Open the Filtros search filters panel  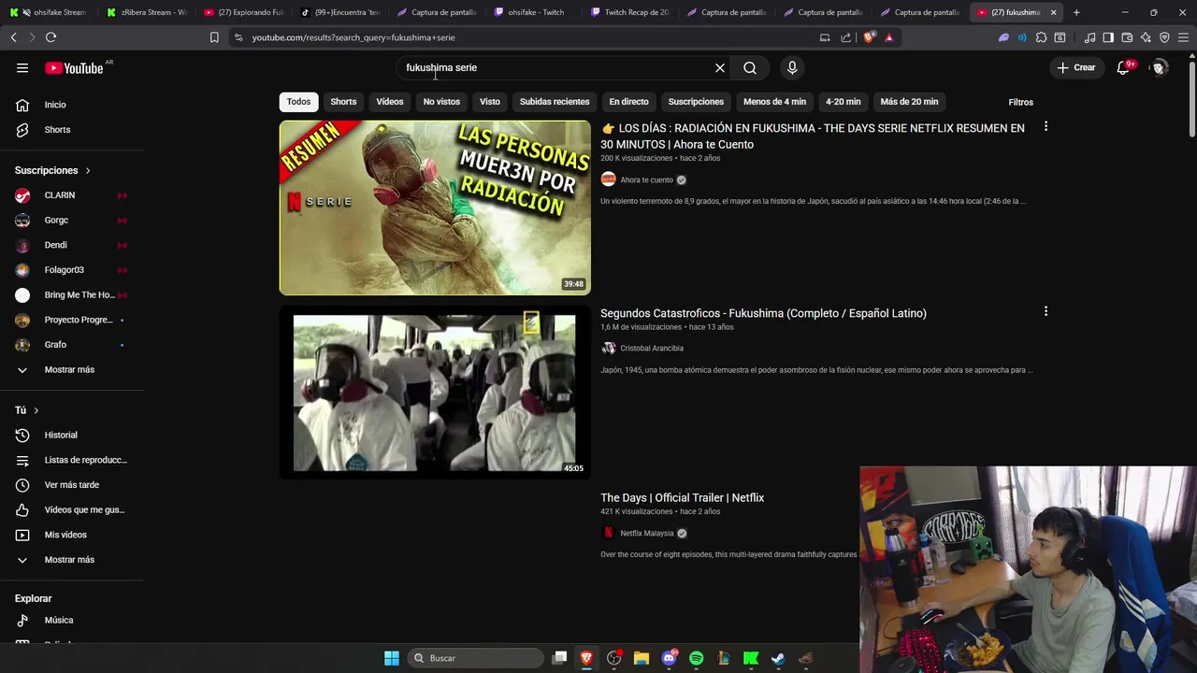pos(1020,102)
